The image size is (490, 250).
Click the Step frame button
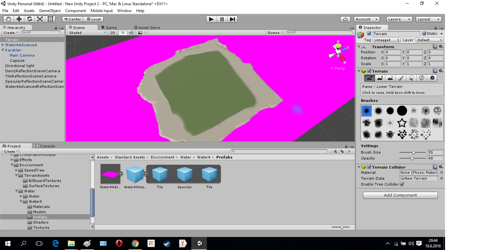pyautogui.click(x=232, y=19)
